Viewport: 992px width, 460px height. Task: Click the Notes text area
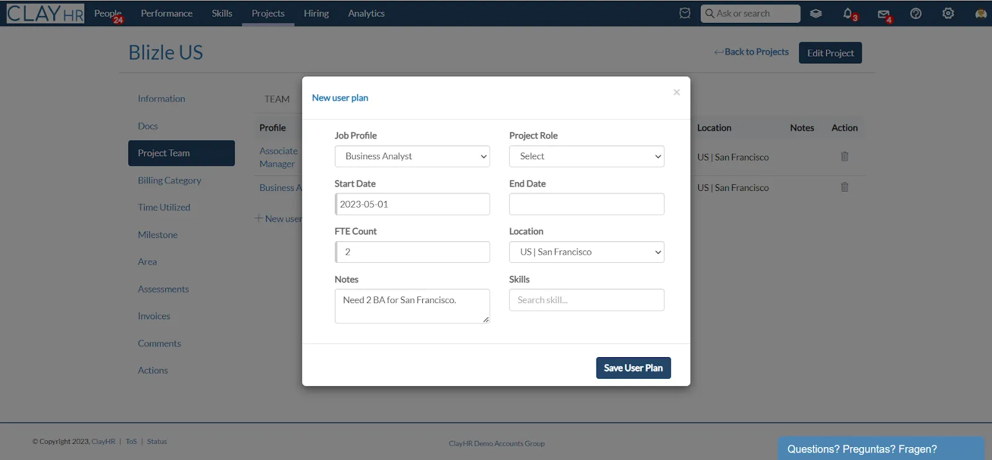(x=412, y=306)
